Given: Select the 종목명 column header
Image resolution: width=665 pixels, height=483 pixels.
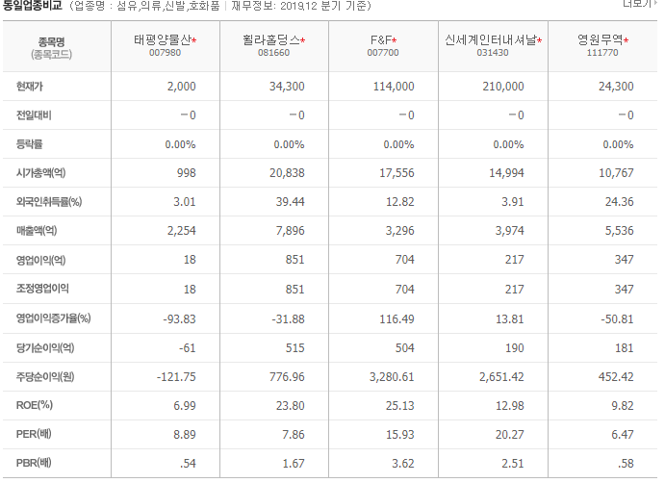Looking at the screenshot, I should tap(51, 42).
